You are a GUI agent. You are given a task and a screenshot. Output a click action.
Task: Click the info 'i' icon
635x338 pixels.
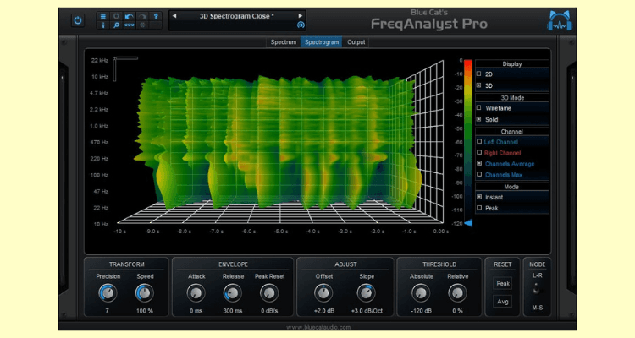(x=103, y=26)
